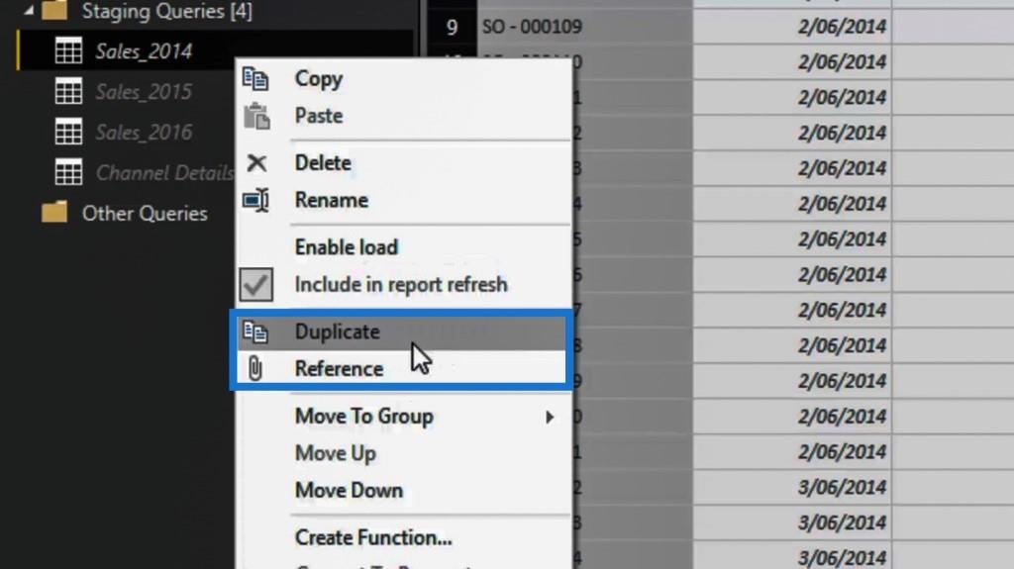Click row number 9 header

[452, 27]
